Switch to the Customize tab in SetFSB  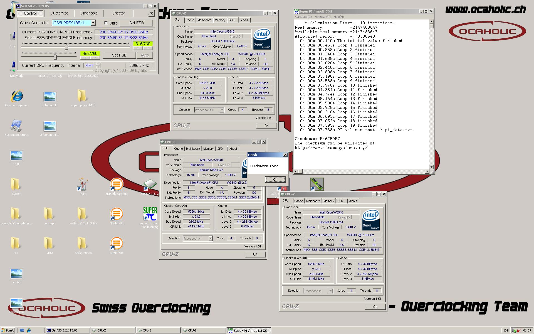pos(59,13)
